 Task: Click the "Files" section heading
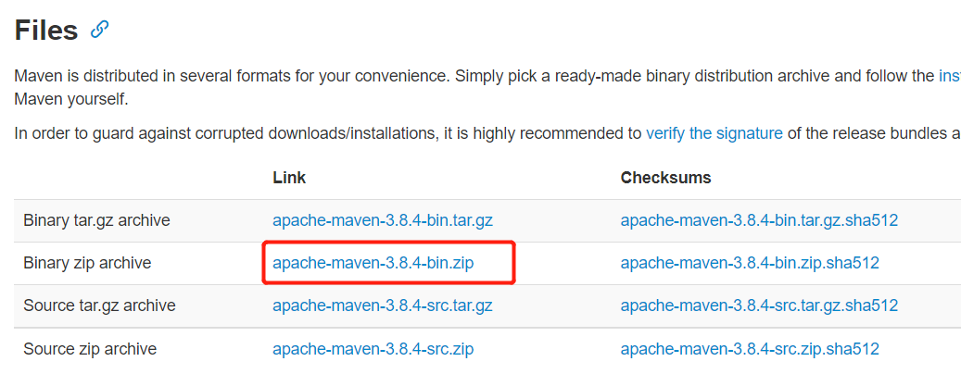46,30
